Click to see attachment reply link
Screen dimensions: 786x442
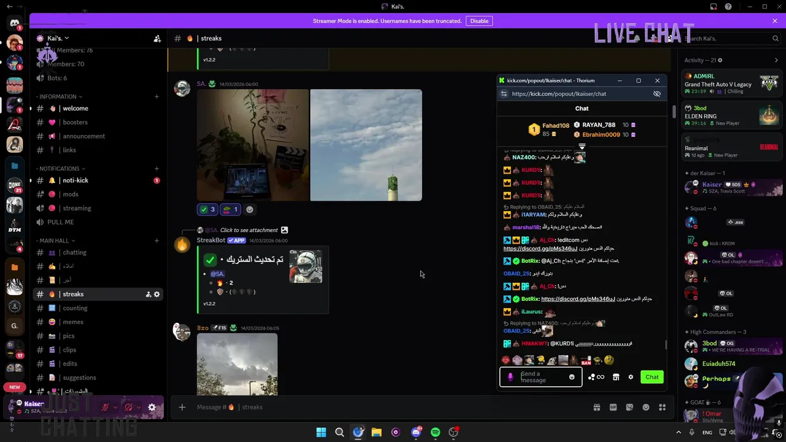249,230
